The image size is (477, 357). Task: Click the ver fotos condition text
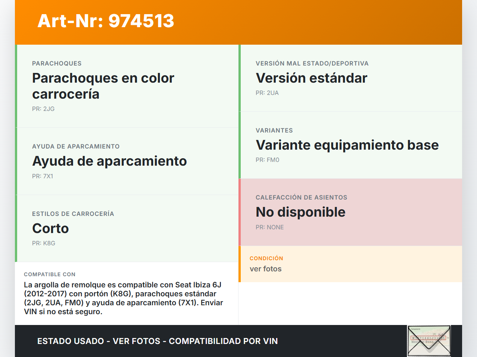[265, 269]
